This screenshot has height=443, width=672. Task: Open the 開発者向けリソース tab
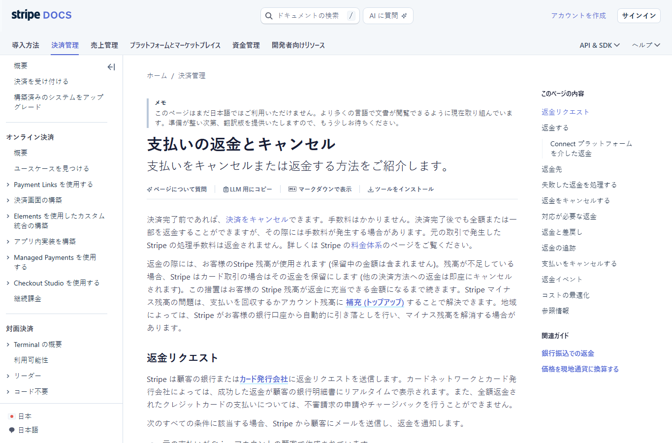coord(298,45)
